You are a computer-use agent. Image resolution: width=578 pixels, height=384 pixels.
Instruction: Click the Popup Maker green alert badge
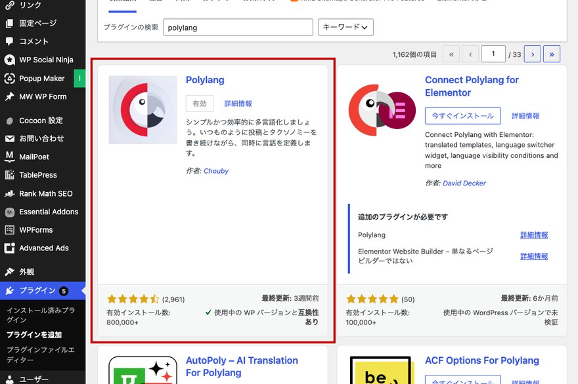(x=79, y=79)
